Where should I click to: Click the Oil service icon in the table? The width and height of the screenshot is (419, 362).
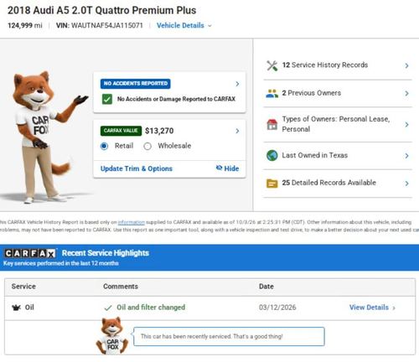pyautogui.click(x=17, y=308)
